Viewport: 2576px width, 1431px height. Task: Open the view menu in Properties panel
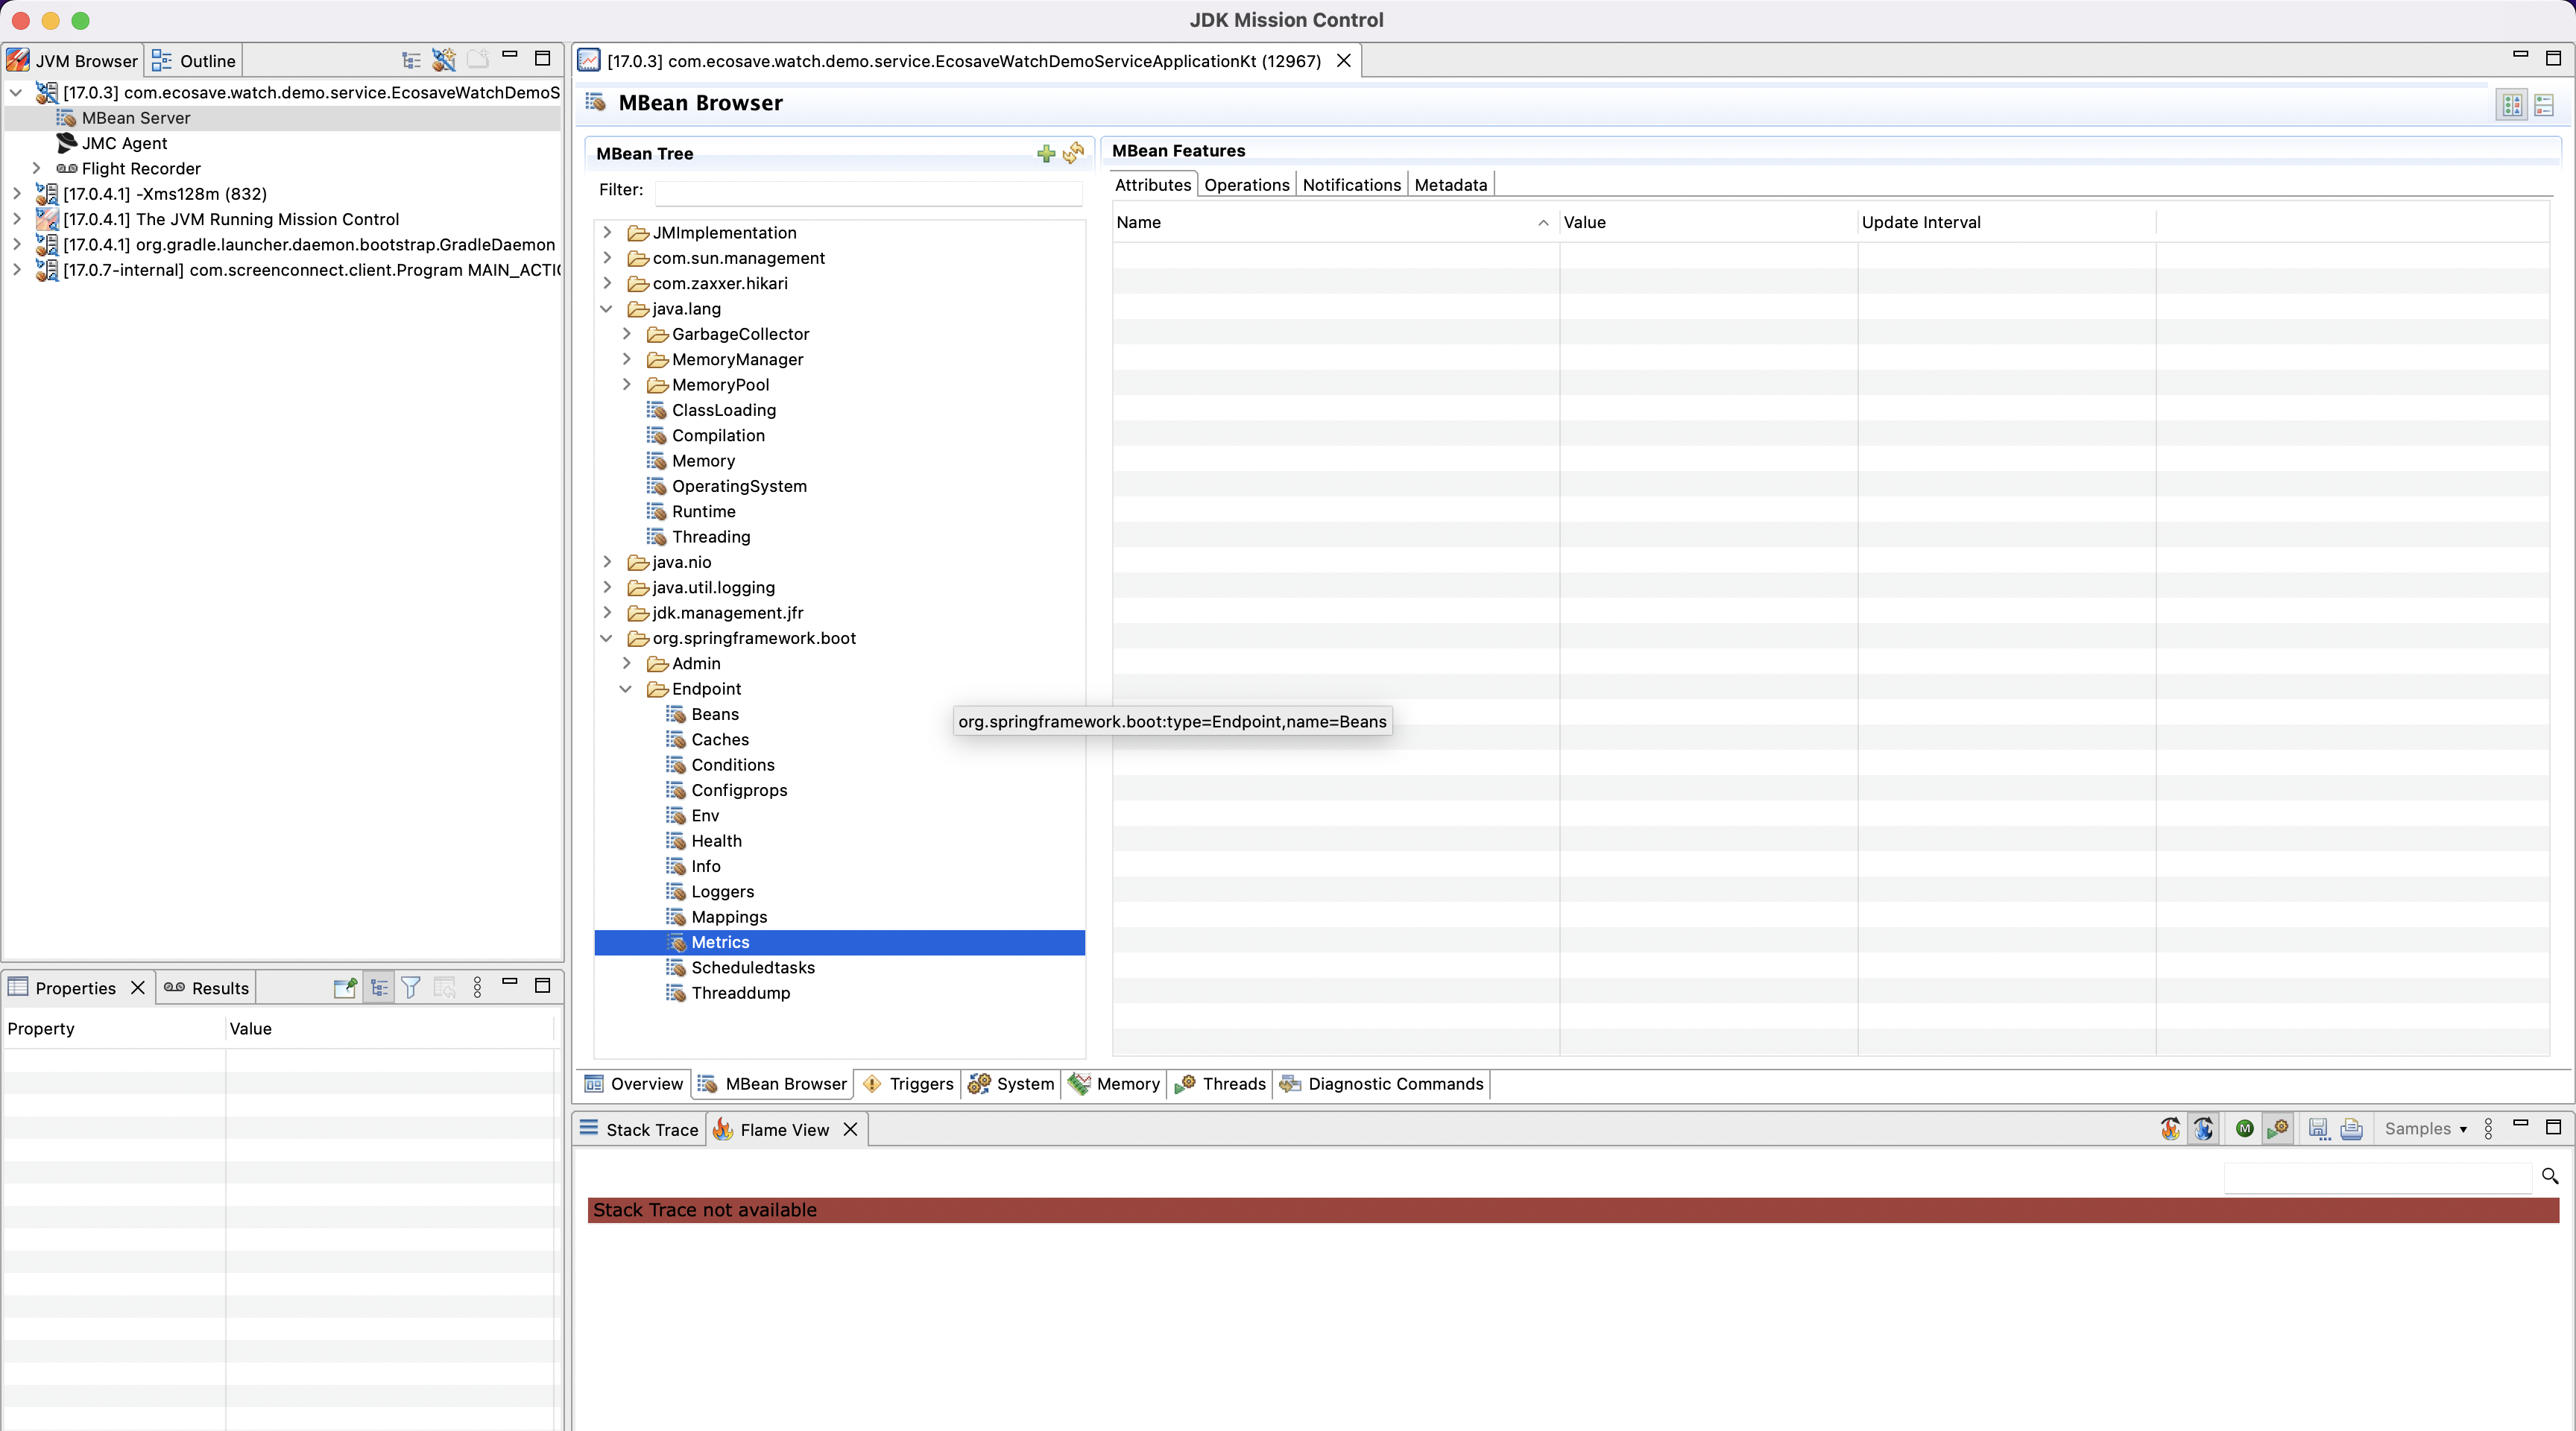(478, 987)
